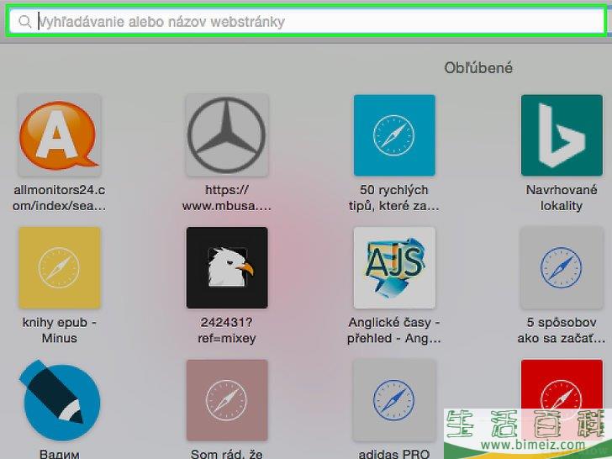Click the search or website name field
Screen dimensions: 612x459
306,22
